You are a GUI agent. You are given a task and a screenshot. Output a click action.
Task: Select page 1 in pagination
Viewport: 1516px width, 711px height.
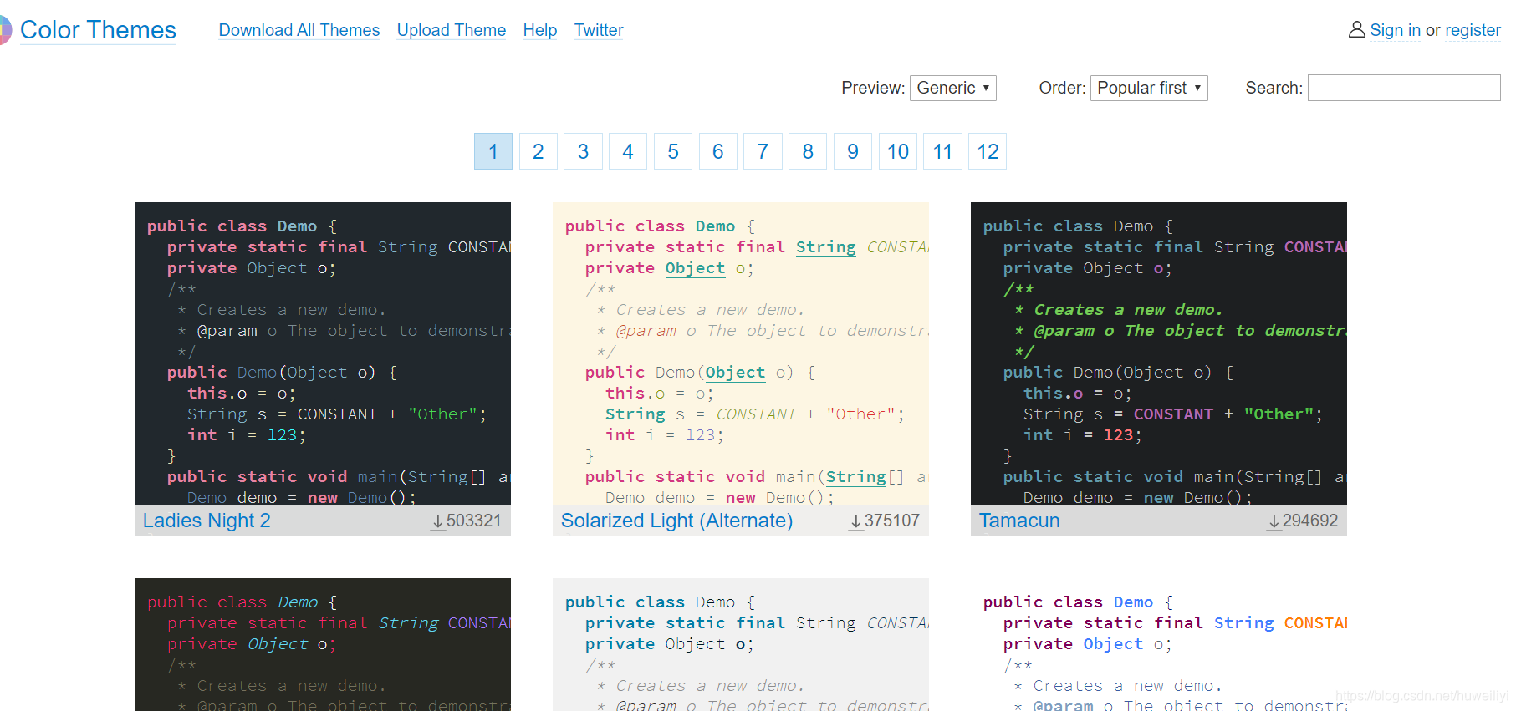[x=493, y=151]
